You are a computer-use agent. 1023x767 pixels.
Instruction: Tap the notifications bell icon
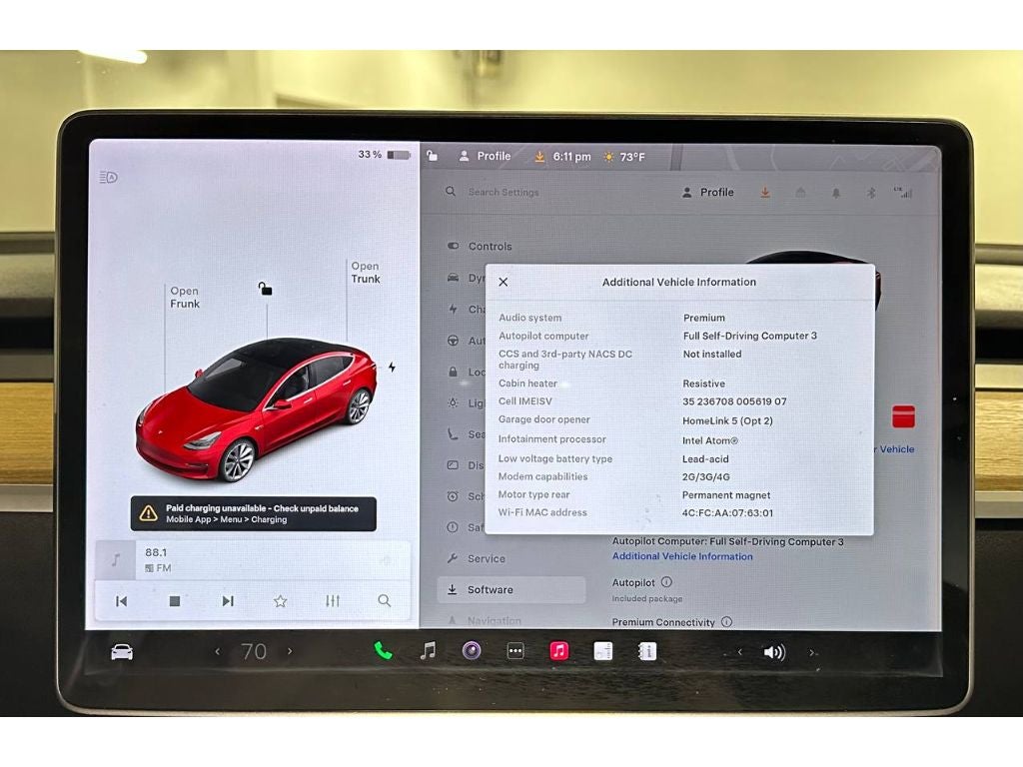pos(836,193)
